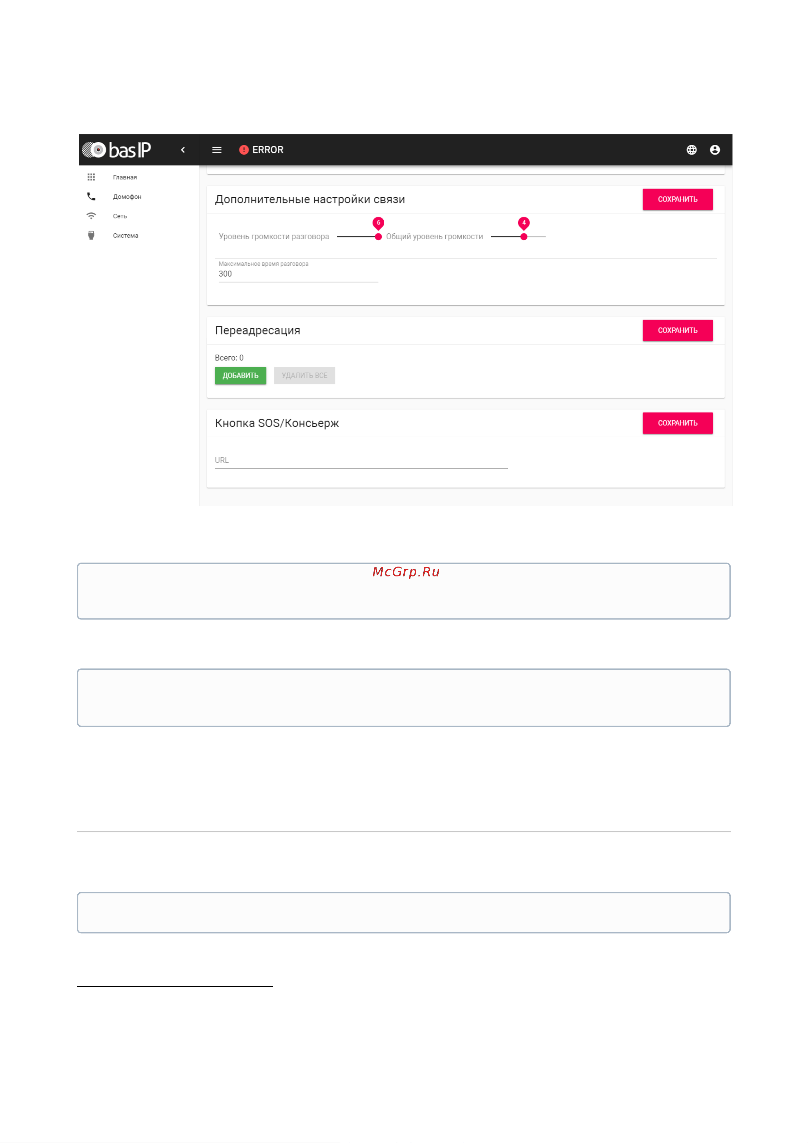Image resolution: width=808 pixels, height=1143 pixels.
Task: Click the green ДОБАВИТЬ button
Action: pyautogui.click(x=241, y=376)
